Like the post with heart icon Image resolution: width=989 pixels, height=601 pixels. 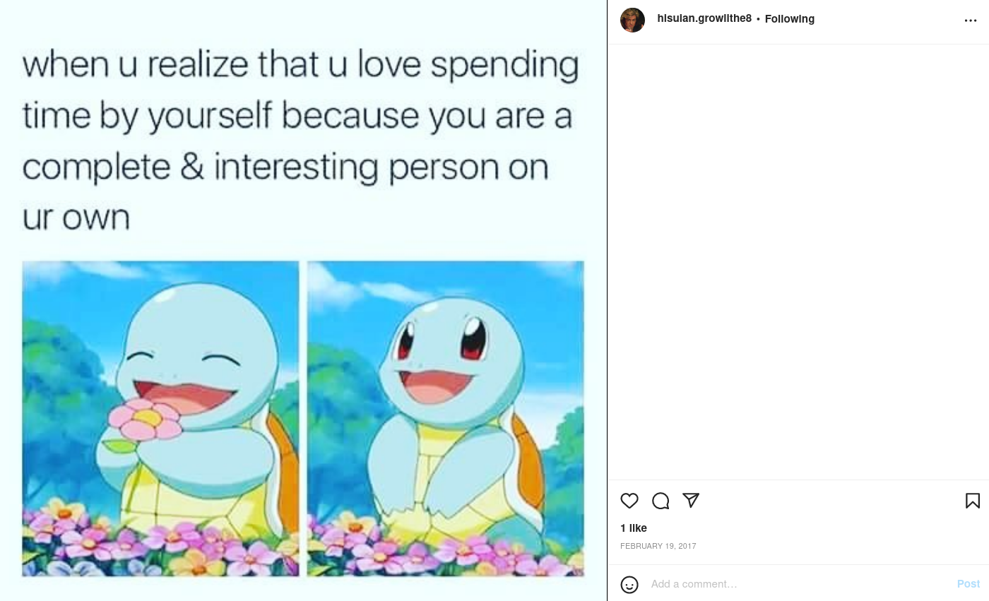[629, 501]
